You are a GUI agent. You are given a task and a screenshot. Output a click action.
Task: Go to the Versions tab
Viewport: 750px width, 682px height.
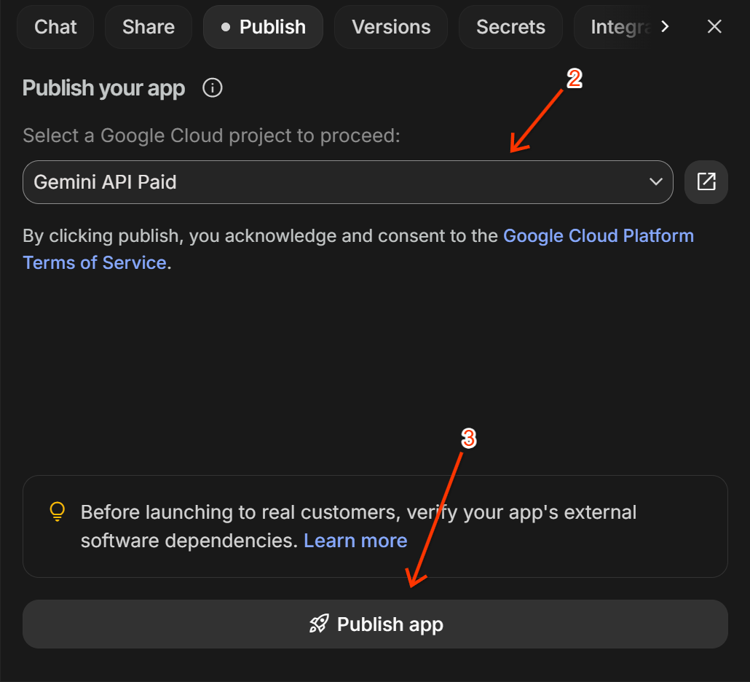pos(391,27)
